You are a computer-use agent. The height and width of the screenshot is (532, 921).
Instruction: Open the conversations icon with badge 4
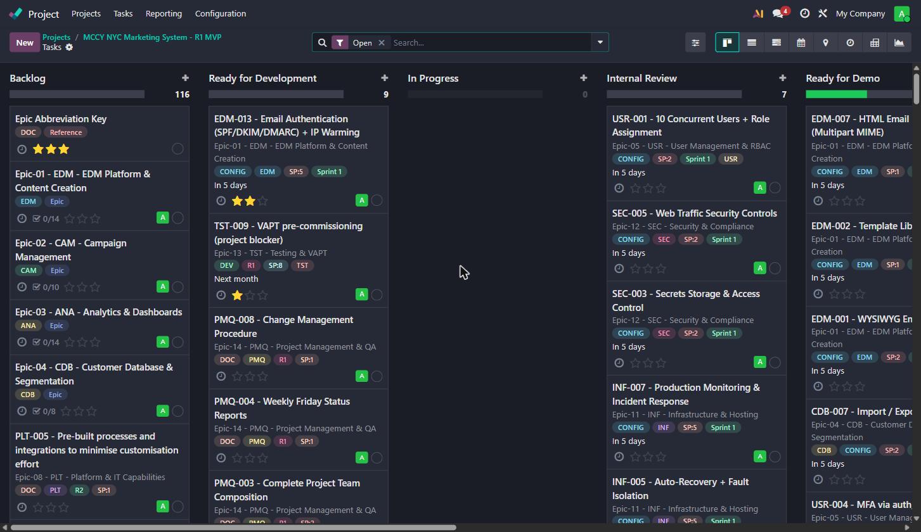coord(779,13)
